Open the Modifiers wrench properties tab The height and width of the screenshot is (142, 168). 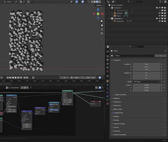click(x=108, y=85)
